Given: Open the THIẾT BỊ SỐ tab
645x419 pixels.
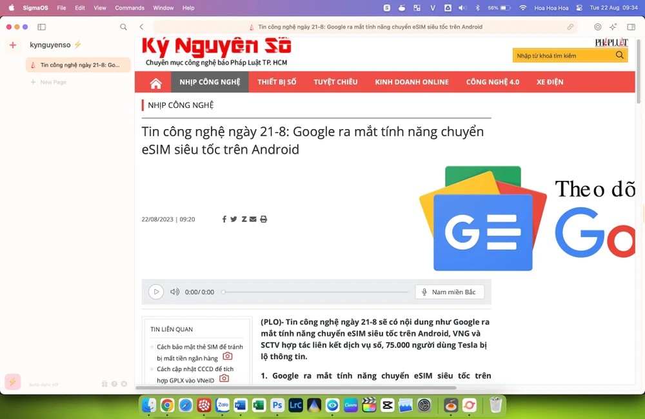Looking at the screenshot, I should pos(277,82).
